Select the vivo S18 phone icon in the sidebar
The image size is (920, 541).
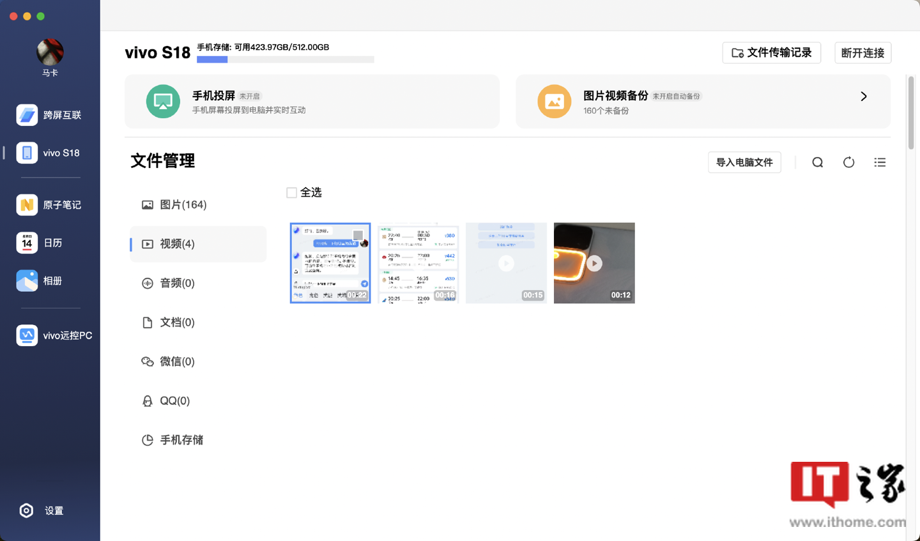point(27,153)
